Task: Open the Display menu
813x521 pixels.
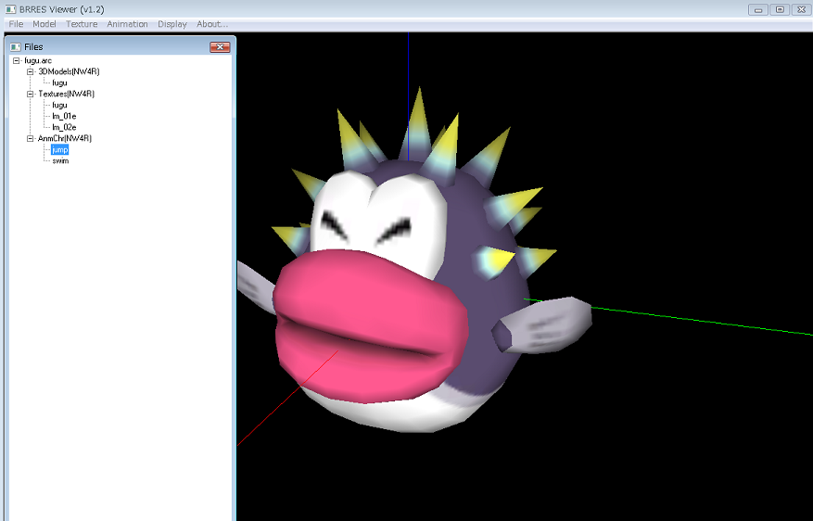Action: (172, 24)
